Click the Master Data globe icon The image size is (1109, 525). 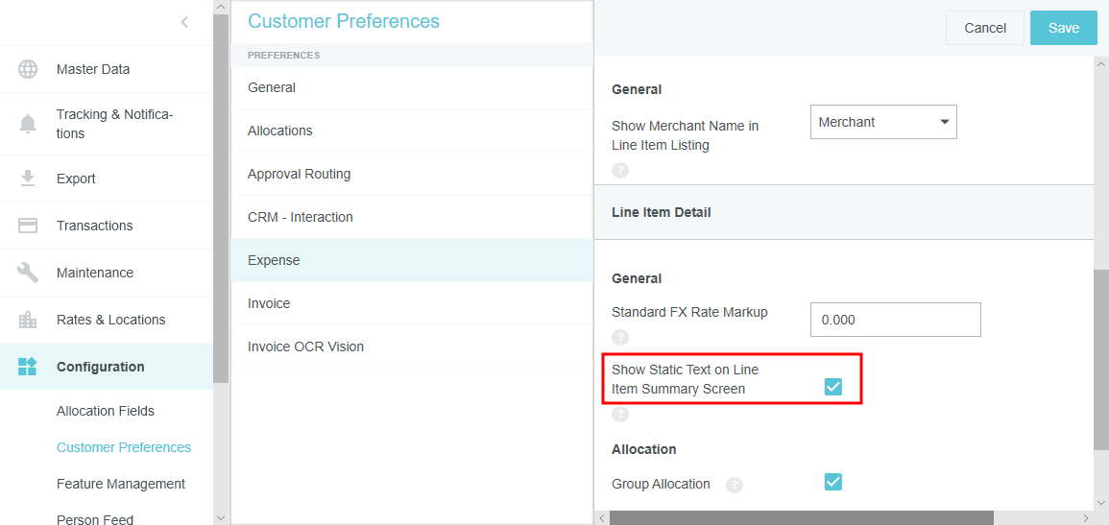click(28, 69)
